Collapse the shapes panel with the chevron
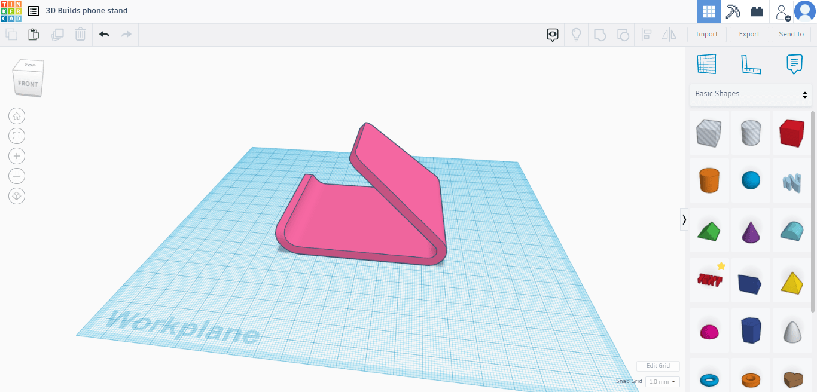817x392 pixels. point(684,219)
